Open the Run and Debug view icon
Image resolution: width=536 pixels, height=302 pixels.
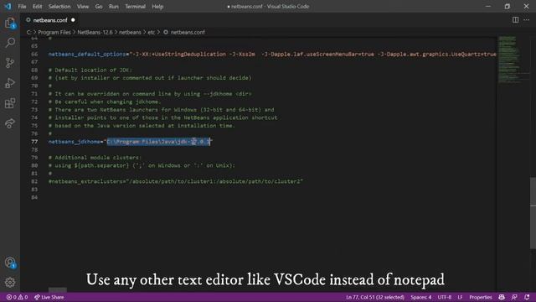click(10, 83)
